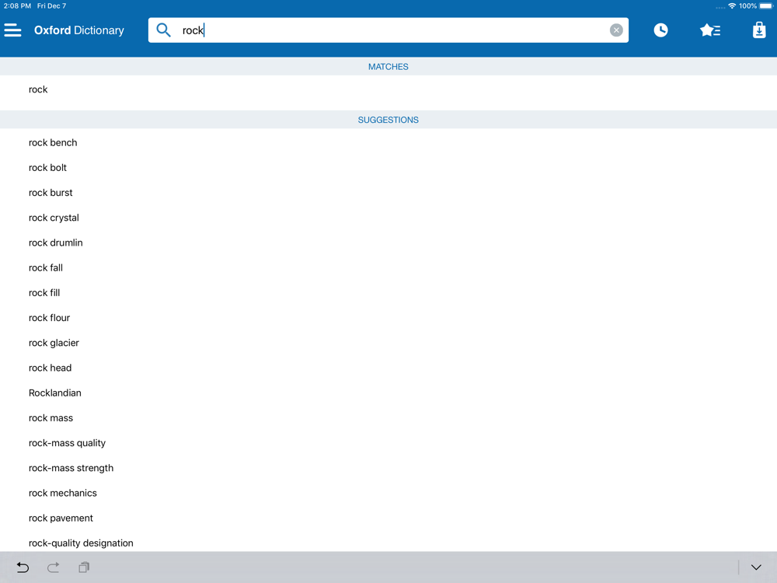Tap the undo arrow on keyboard bar
Image resolution: width=777 pixels, height=583 pixels.
[23, 567]
